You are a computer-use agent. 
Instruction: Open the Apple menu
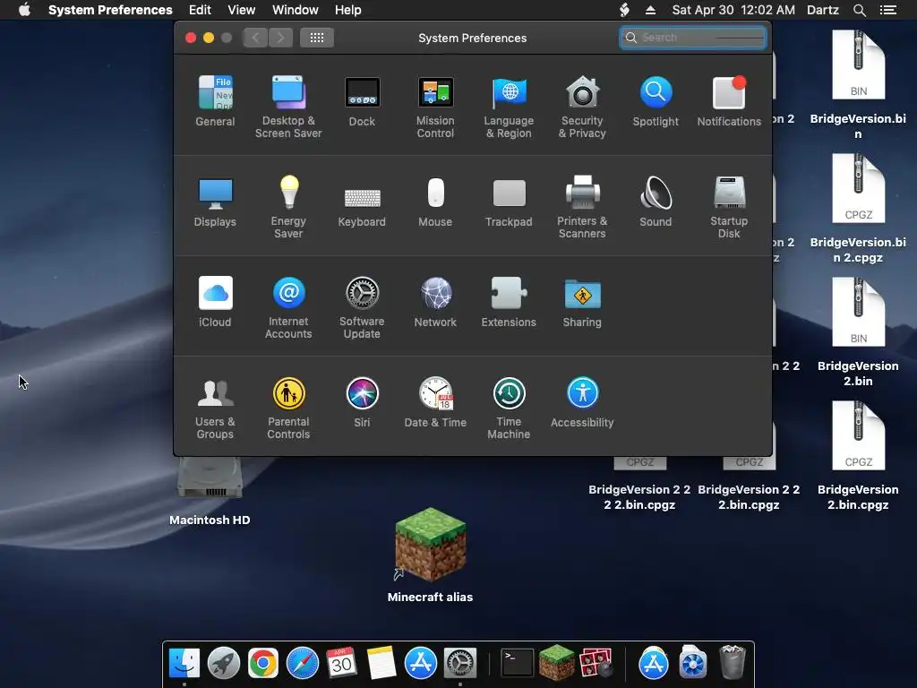pyautogui.click(x=24, y=10)
